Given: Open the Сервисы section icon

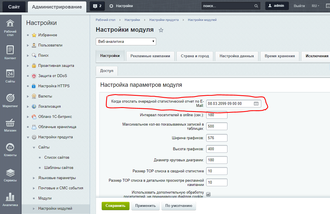Looking at the screenshot, I should tap(10, 173).
